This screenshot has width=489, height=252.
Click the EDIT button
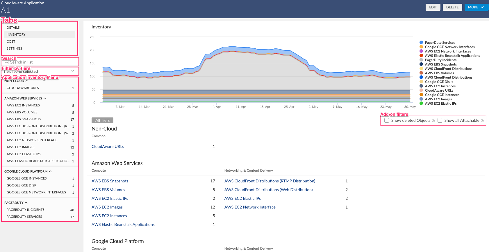[433, 7]
